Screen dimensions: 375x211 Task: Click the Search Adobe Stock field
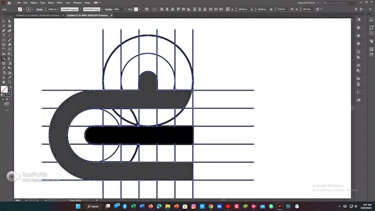click(340, 3)
